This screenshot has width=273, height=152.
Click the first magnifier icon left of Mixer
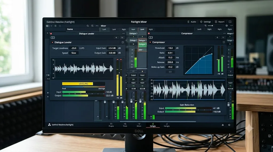pos(87,26)
